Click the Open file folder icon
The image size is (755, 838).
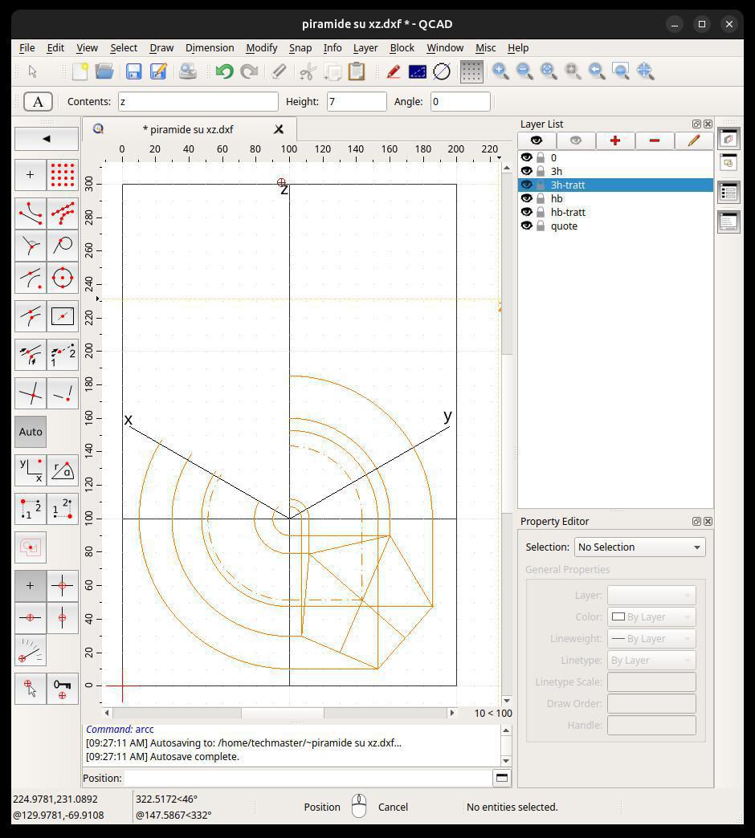pos(104,71)
